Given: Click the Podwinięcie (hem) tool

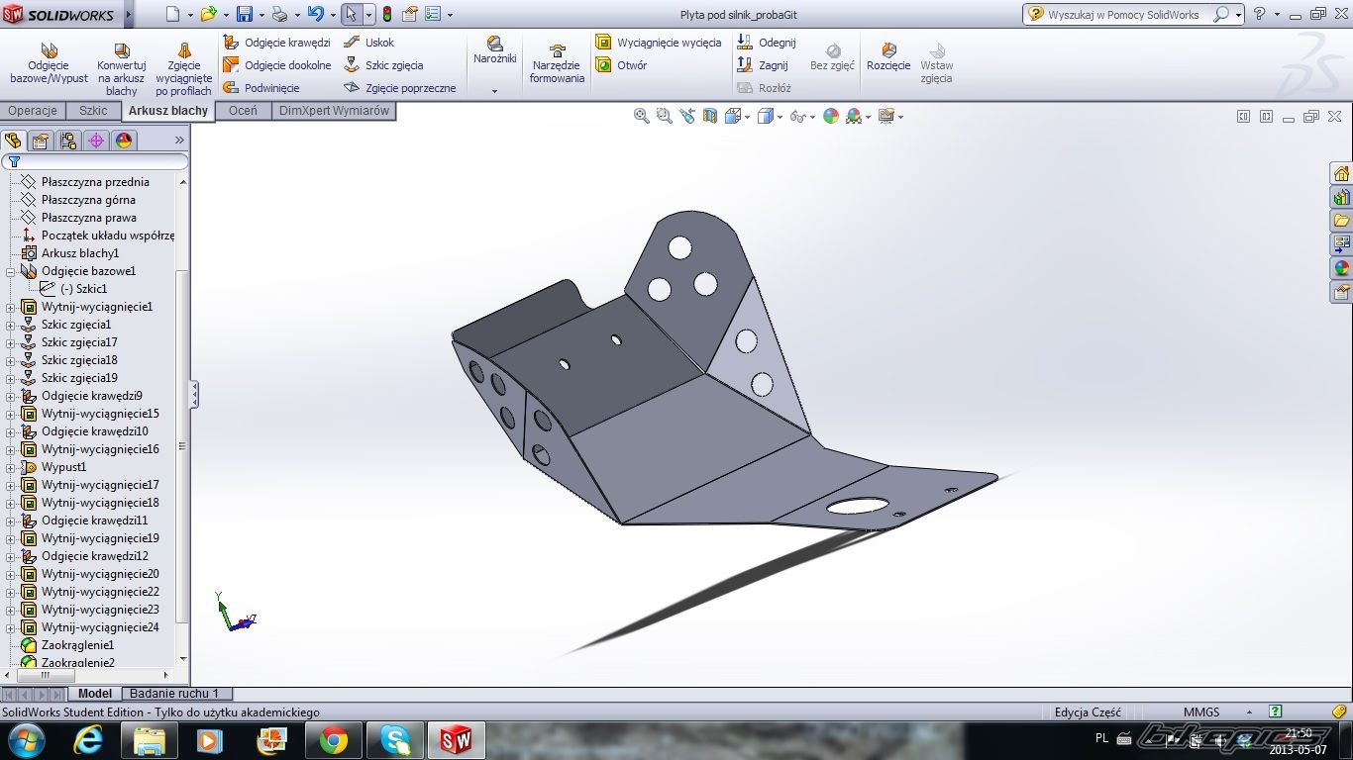Looking at the screenshot, I should [260, 88].
